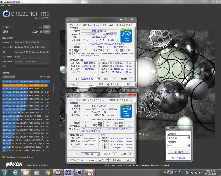Click the Cinebench R15 logo sphere
The width and height of the screenshot is (221, 176).
coord(6,14)
